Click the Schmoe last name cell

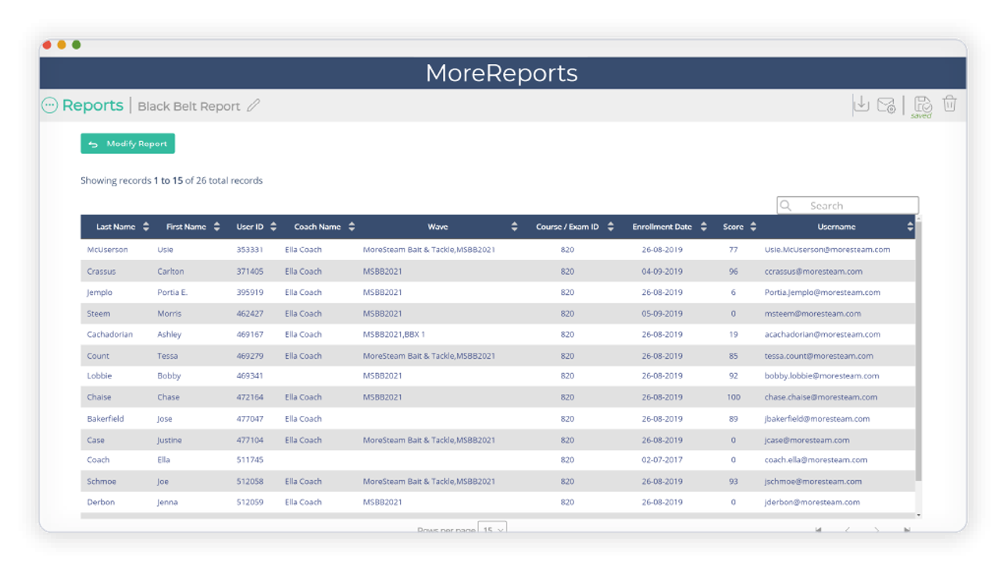[x=101, y=481]
